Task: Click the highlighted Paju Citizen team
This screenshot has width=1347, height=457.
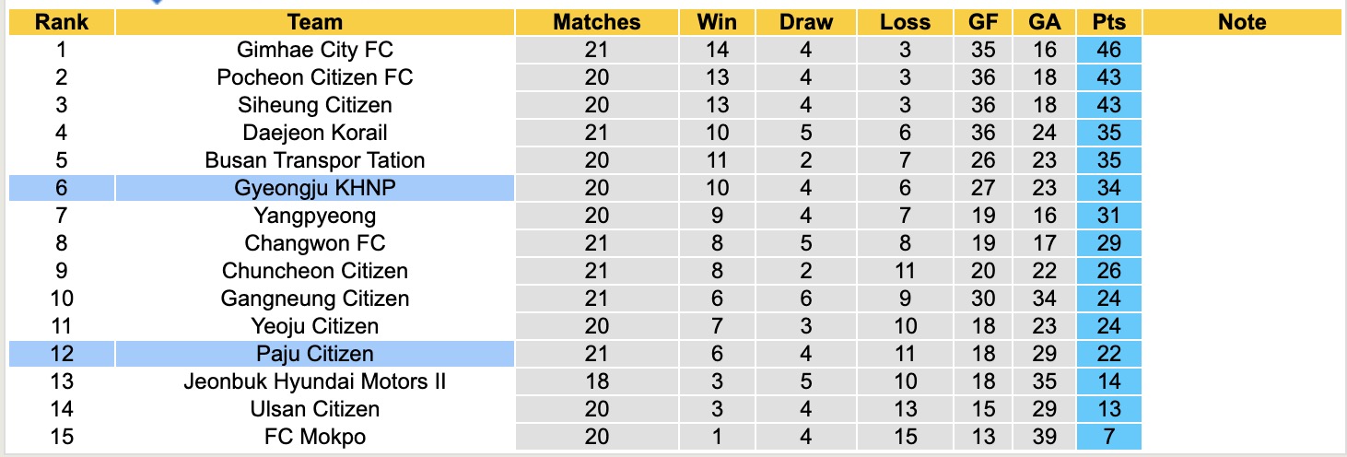Action: 315,354
